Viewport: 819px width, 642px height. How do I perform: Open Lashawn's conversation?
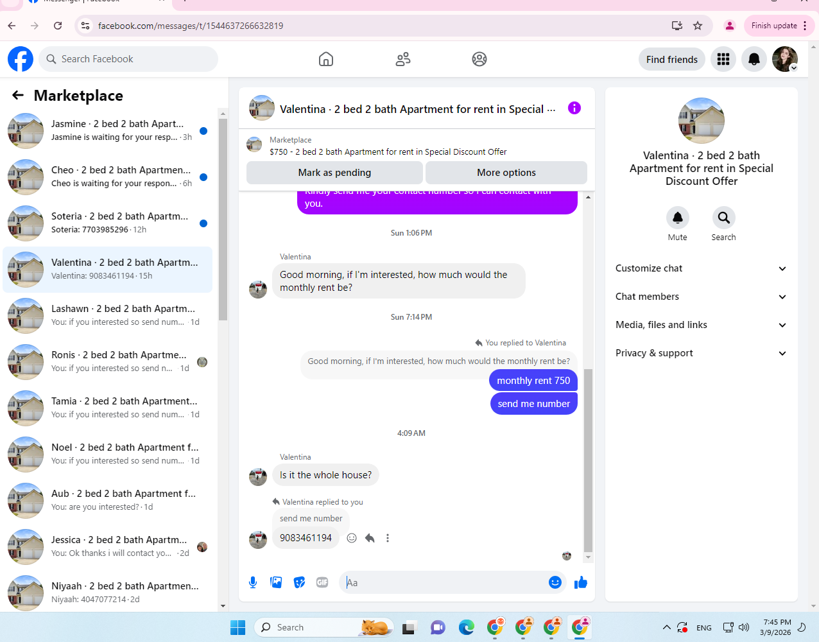pos(108,316)
